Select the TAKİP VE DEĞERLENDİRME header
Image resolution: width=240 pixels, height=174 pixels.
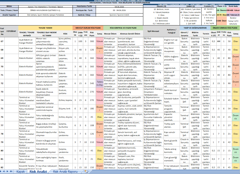click(x=195, y=28)
